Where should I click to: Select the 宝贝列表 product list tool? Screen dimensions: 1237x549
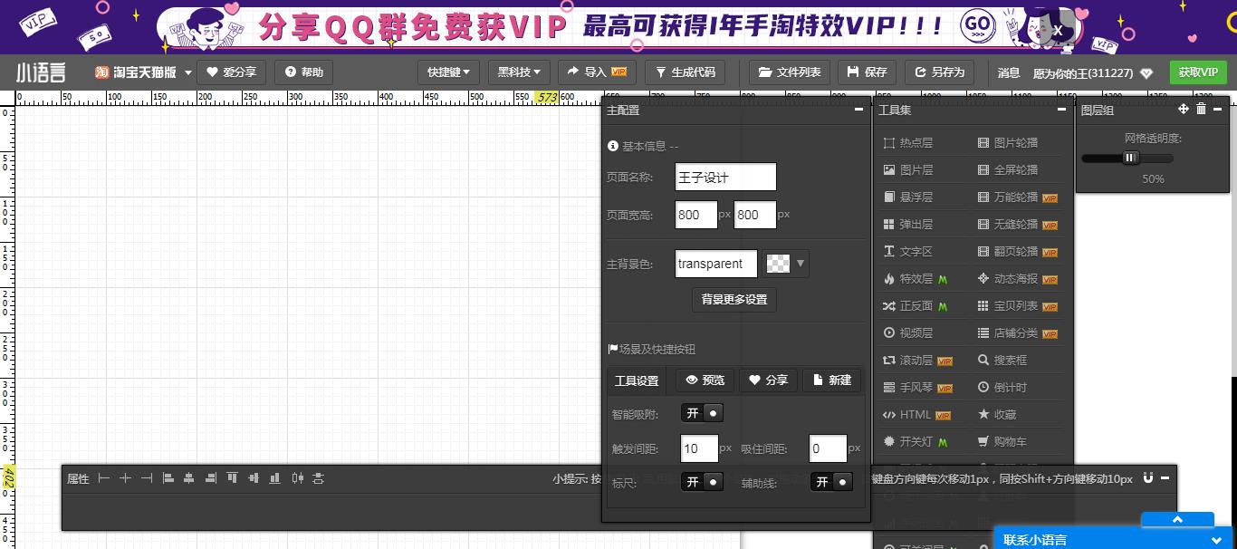(x=1017, y=305)
